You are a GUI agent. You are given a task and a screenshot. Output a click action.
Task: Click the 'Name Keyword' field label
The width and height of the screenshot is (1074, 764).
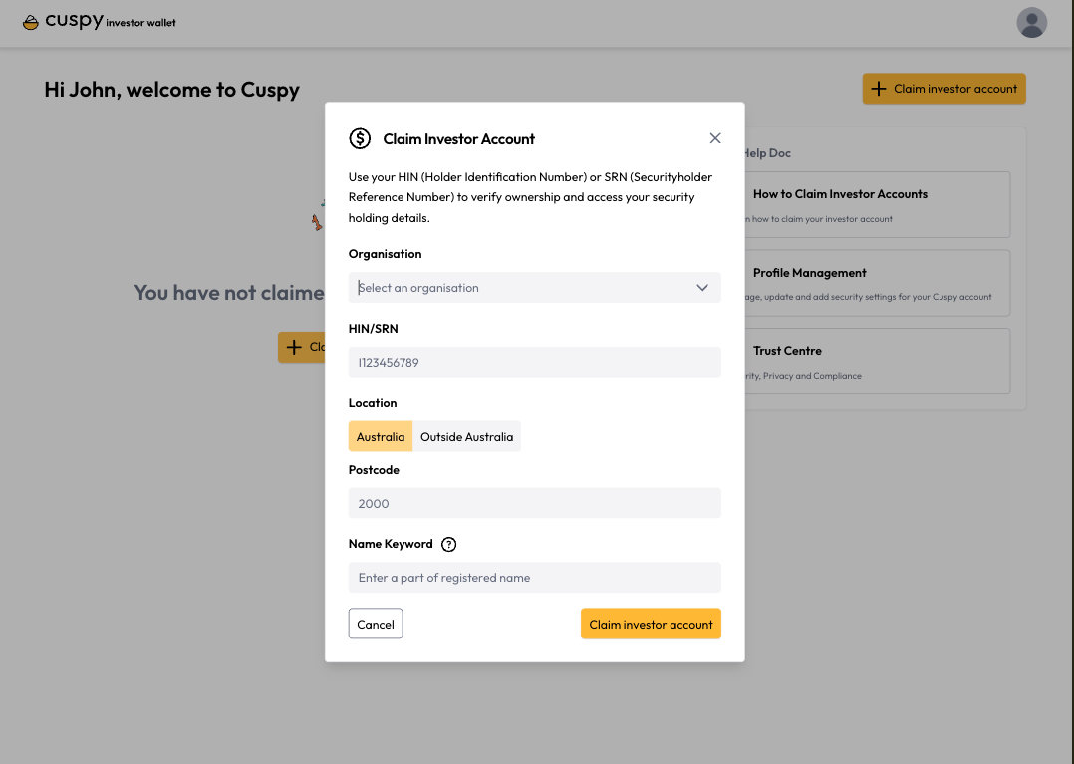[x=391, y=544]
